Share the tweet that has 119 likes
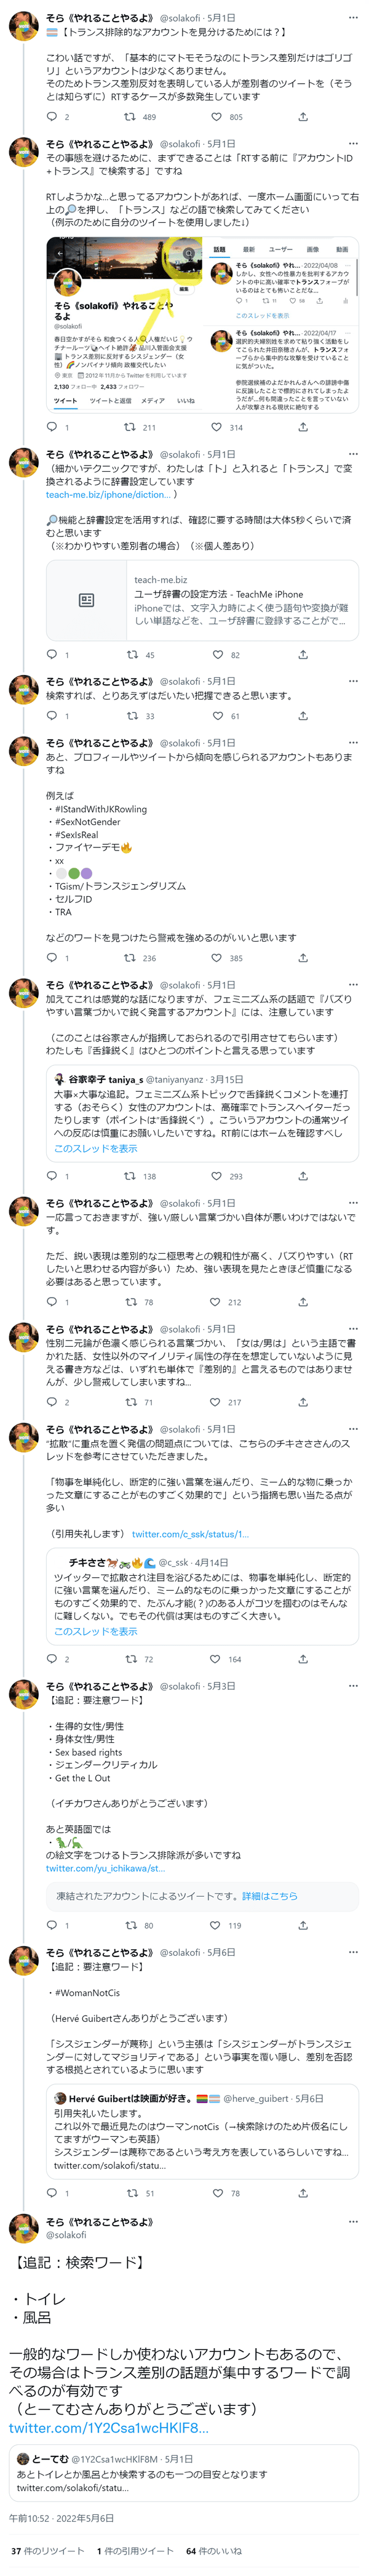Image resolution: width=369 pixels, height=2576 pixels. [x=302, y=1925]
